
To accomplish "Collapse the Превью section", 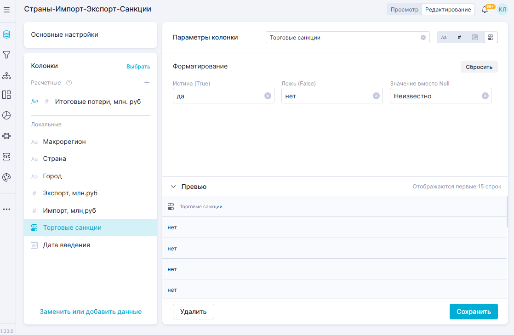I will click(173, 187).
